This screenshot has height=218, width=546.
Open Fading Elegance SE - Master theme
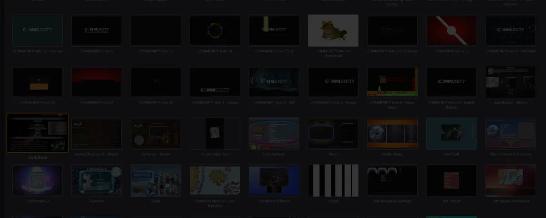(97, 134)
